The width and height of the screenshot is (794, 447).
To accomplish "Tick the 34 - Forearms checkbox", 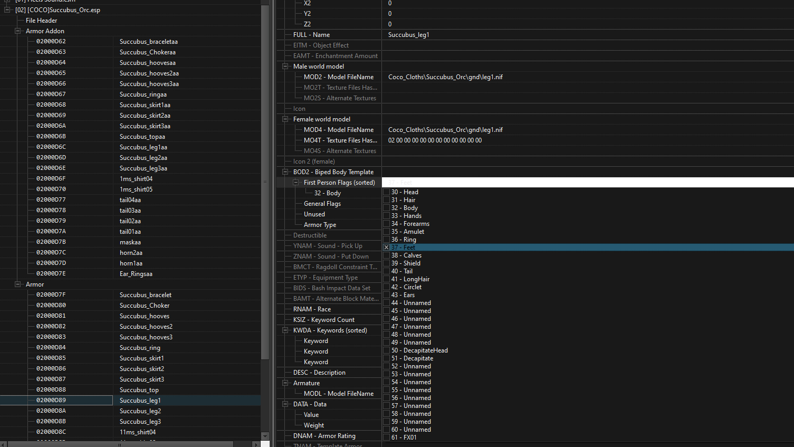I will click(386, 224).
